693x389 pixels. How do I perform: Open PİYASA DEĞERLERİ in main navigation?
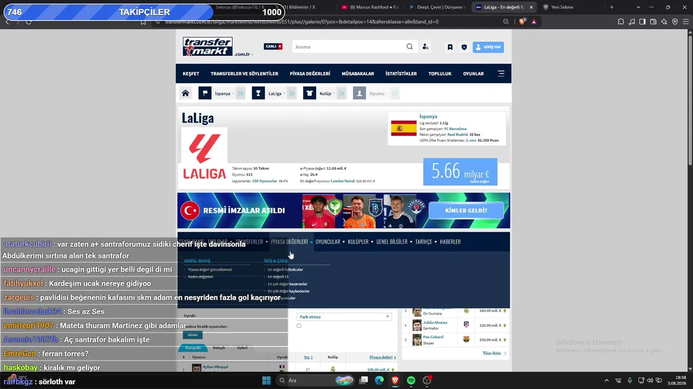310,73
